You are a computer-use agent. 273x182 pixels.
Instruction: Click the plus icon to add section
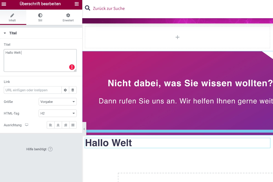(x=177, y=37)
